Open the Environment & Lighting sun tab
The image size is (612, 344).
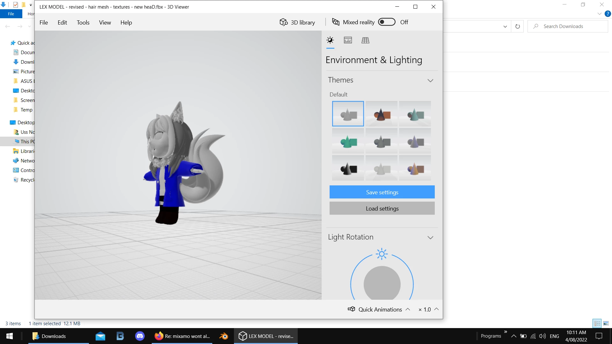point(330,40)
